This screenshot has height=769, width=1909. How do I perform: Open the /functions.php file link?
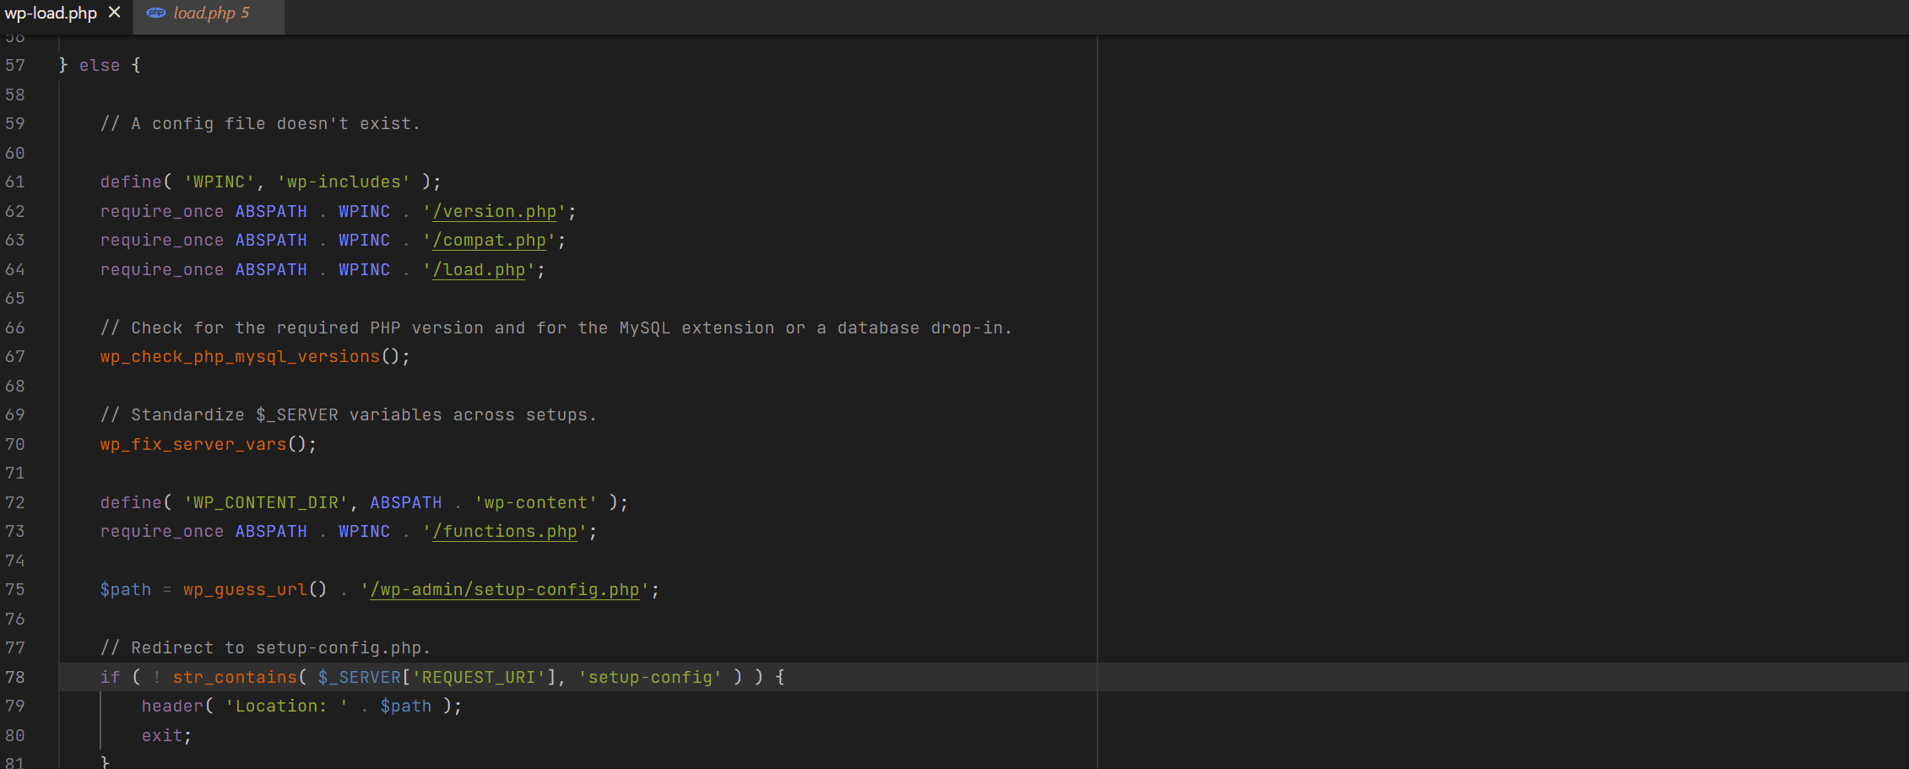(504, 531)
